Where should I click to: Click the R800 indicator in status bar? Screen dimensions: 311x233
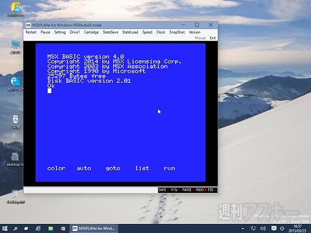(x=201, y=190)
